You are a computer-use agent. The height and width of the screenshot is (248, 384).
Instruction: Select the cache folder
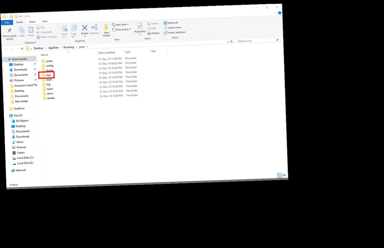(x=47, y=61)
